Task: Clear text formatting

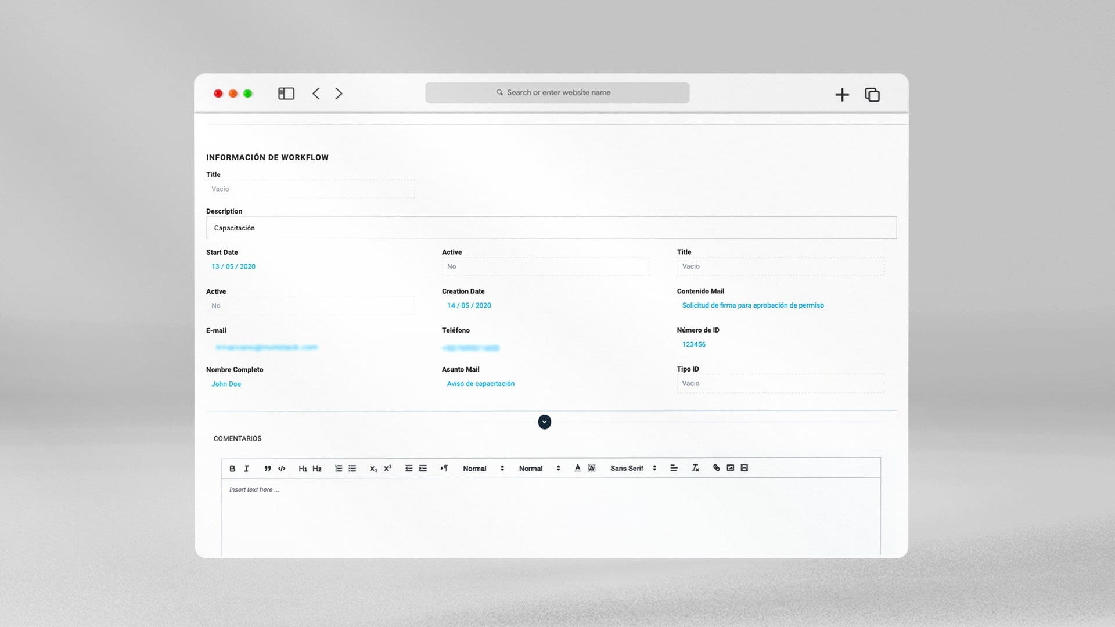Action: [695, 469]
